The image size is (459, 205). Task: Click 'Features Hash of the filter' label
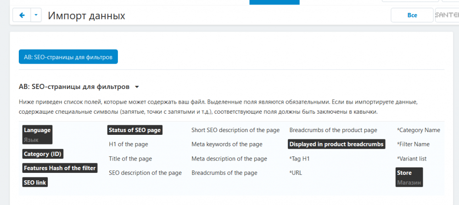pos(60,168)
